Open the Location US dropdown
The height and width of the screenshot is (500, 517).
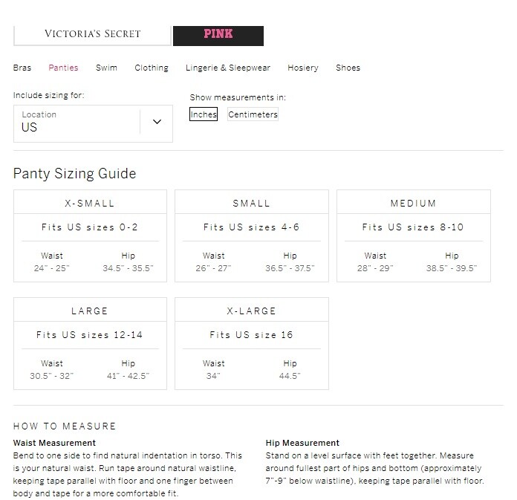point(93,123)
